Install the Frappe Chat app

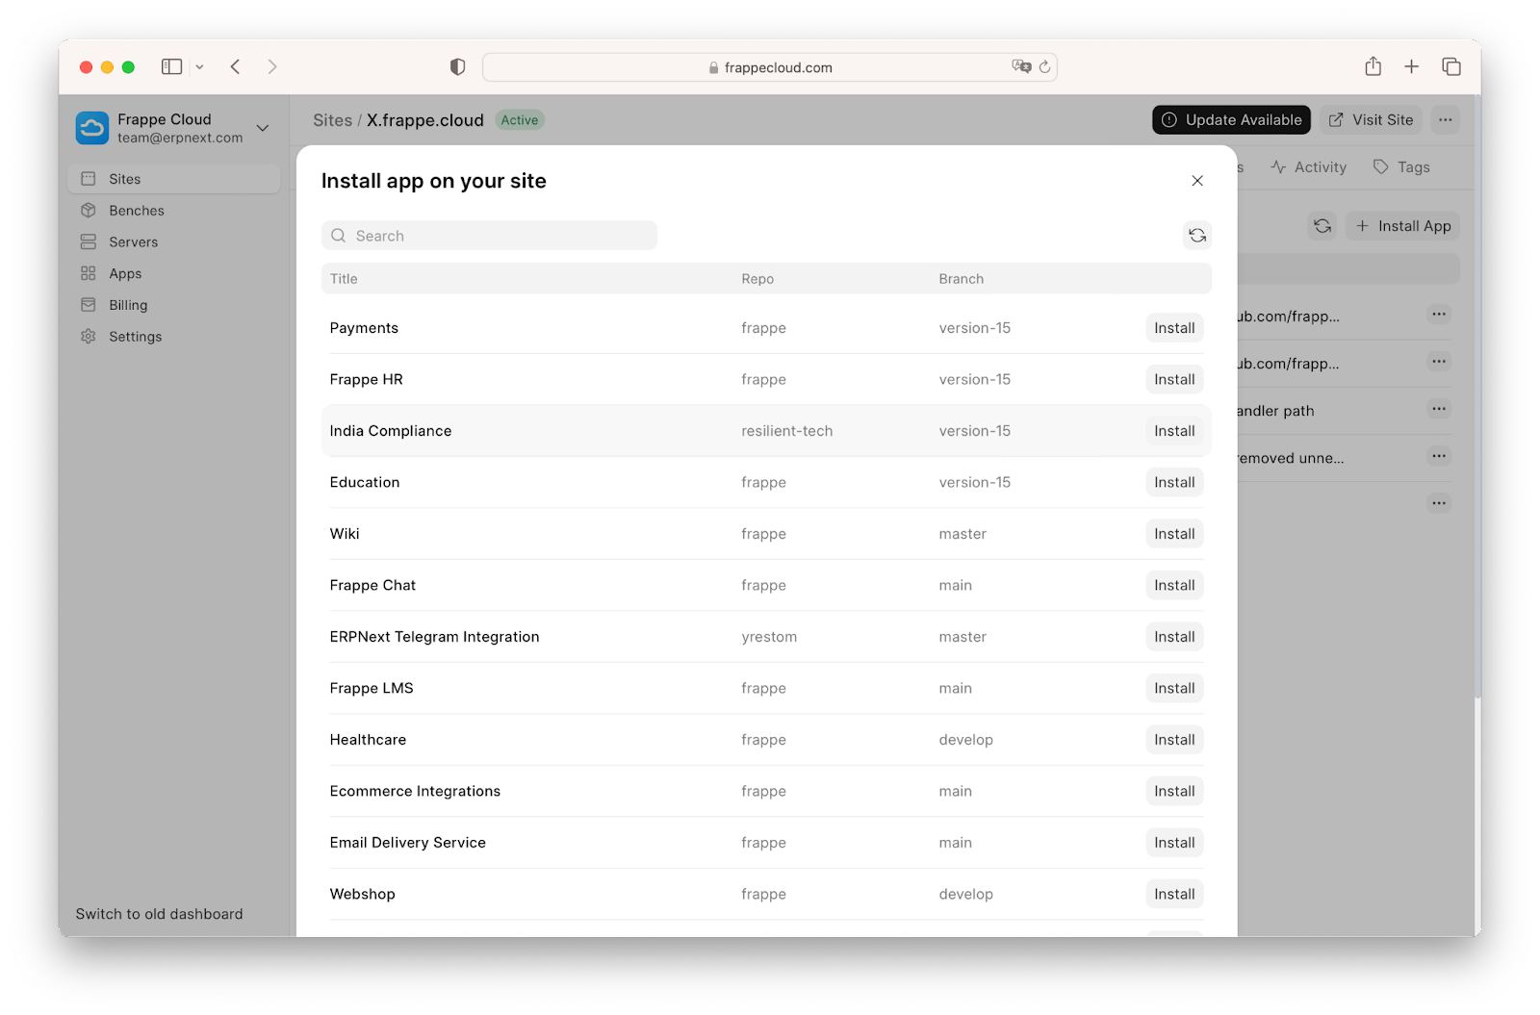[x=1174, y=586]
